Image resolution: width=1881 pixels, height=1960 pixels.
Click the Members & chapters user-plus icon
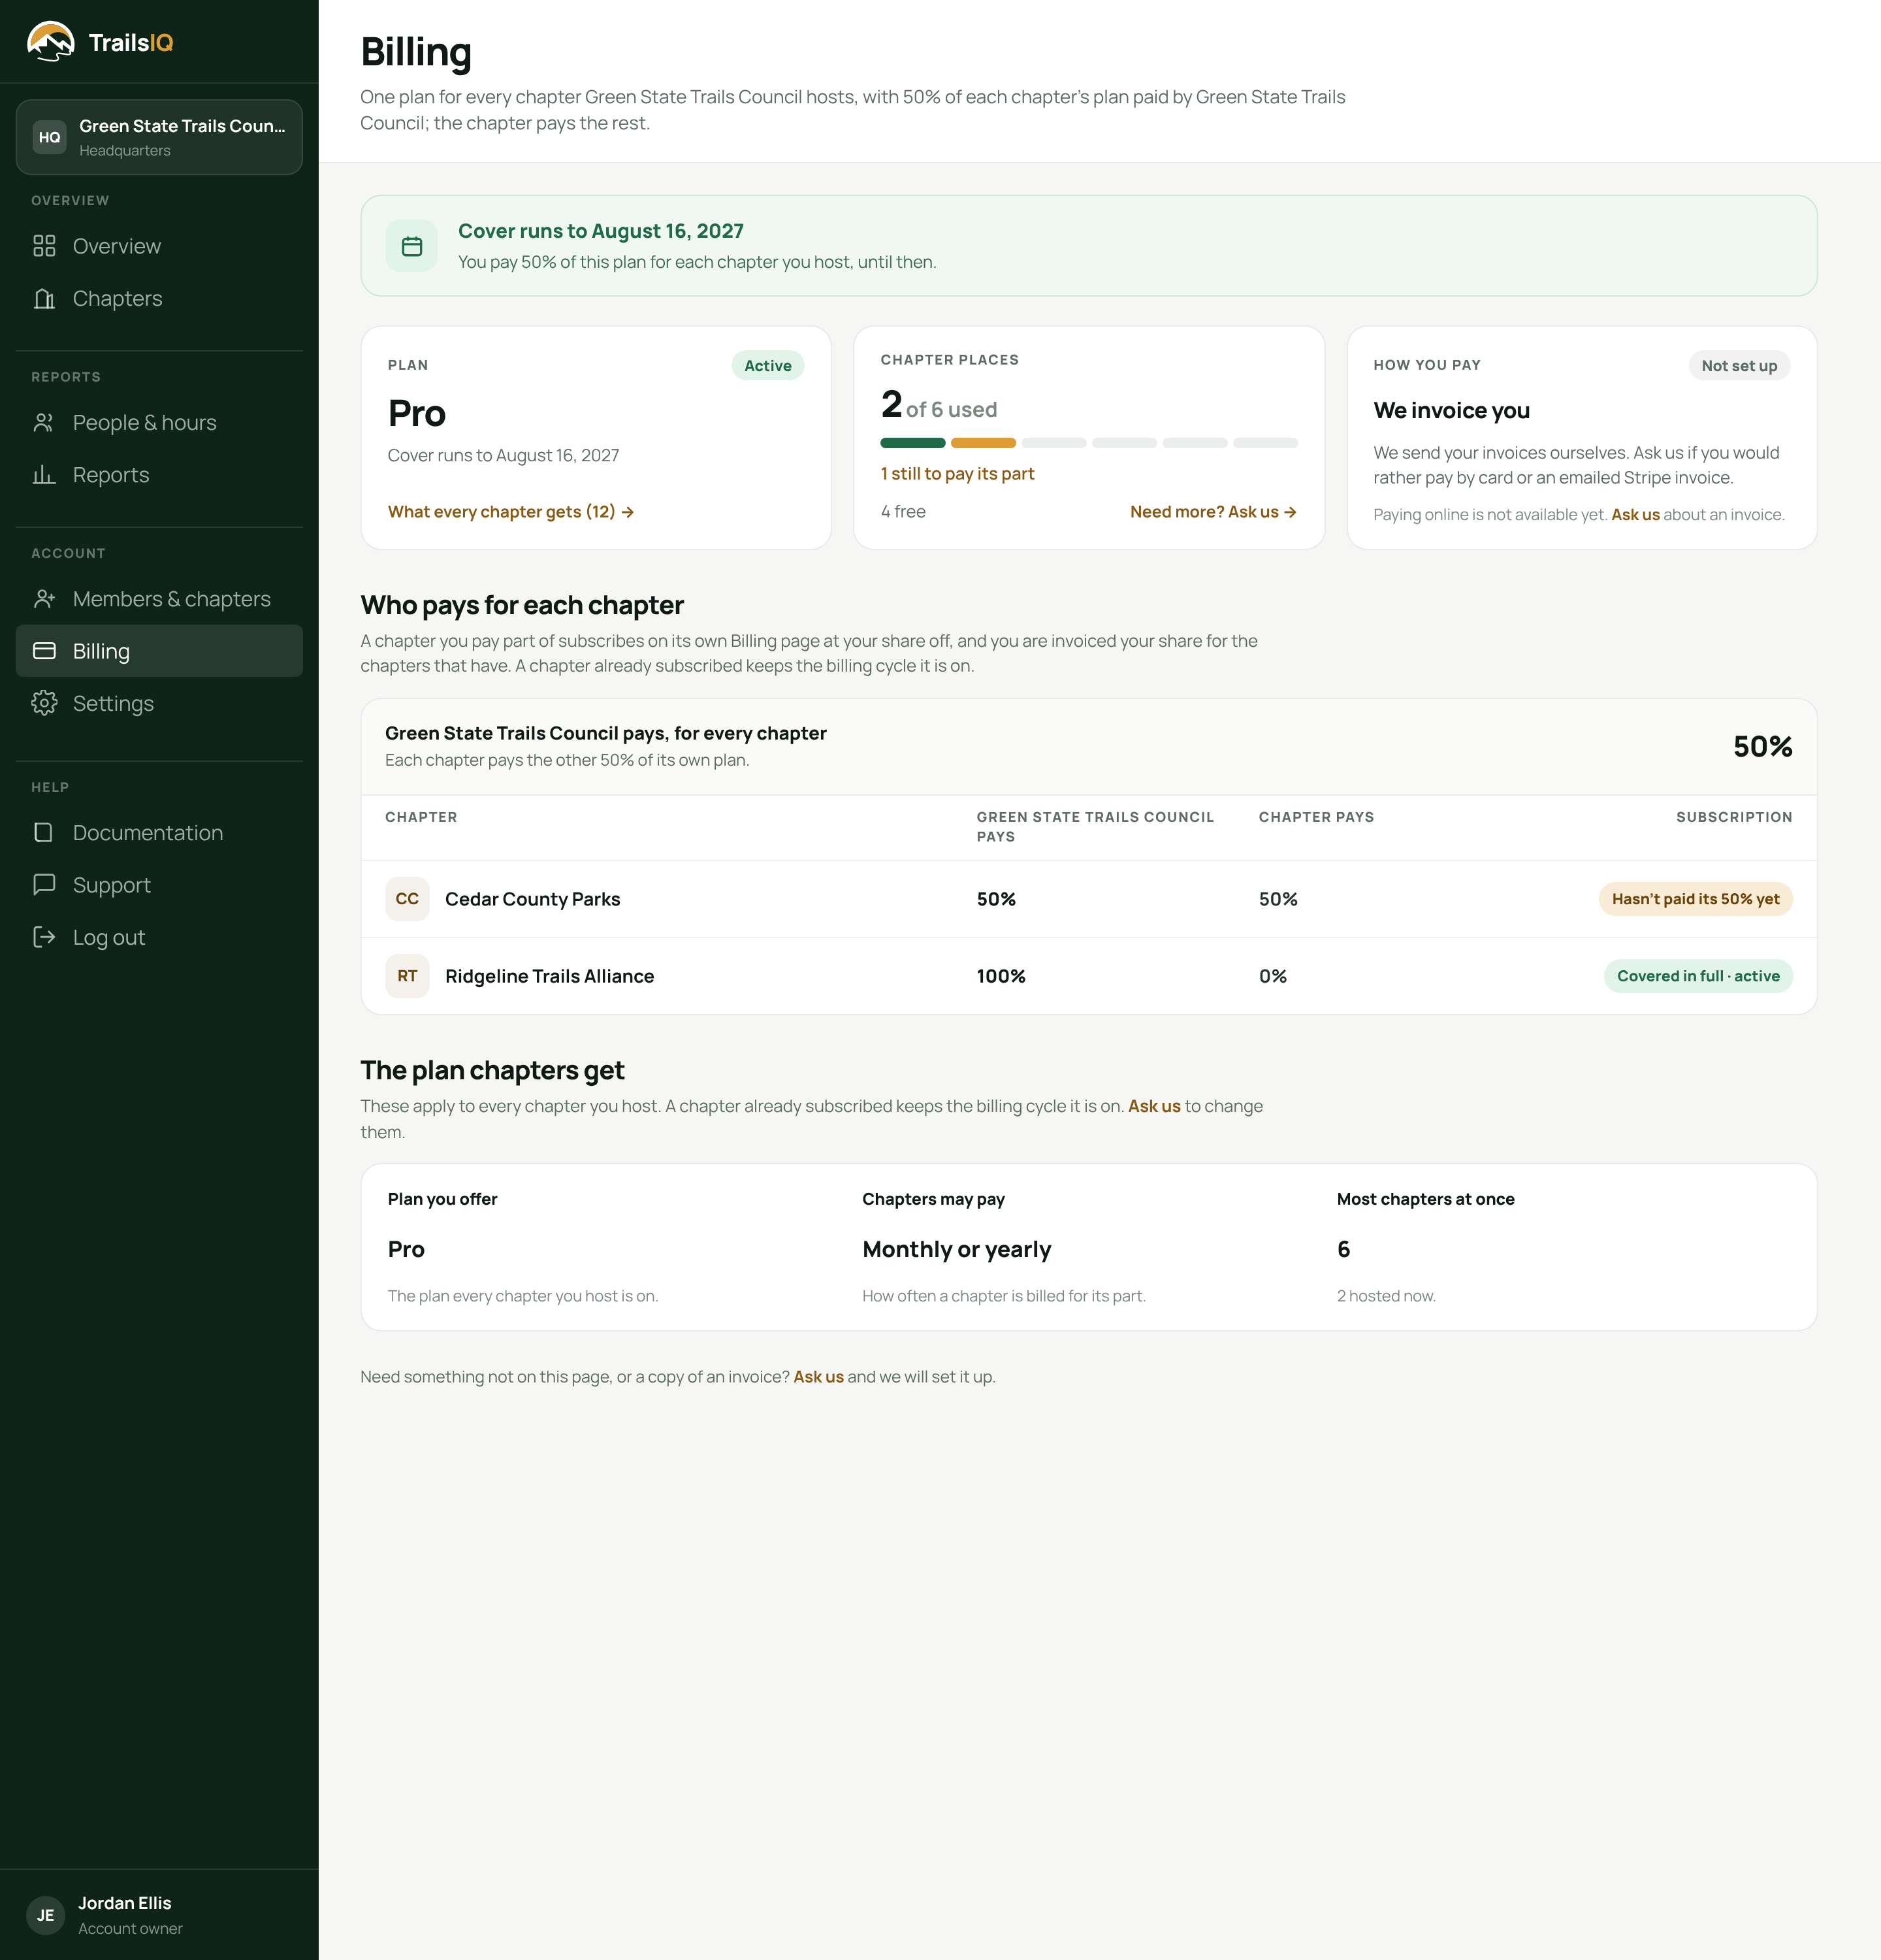coord(44,598)
